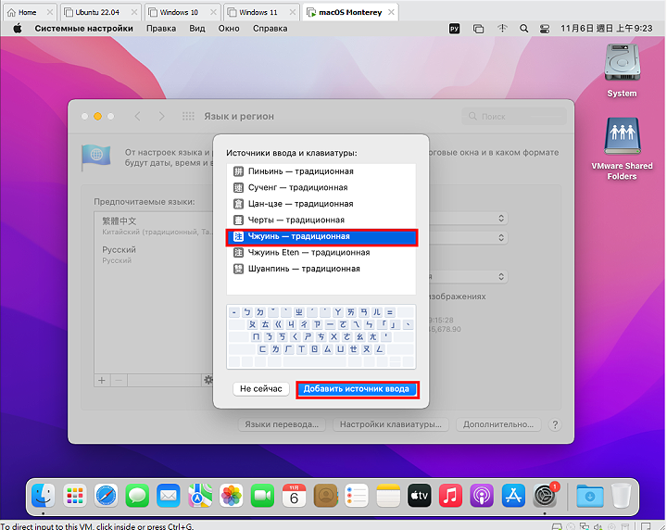Open Finder from the Dock
This screenshot has height=530, width=667.
(43, 496)
